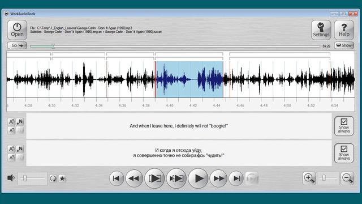362x204 pixels.
Task: Open the Settings panel
Action: coord(321,30)
